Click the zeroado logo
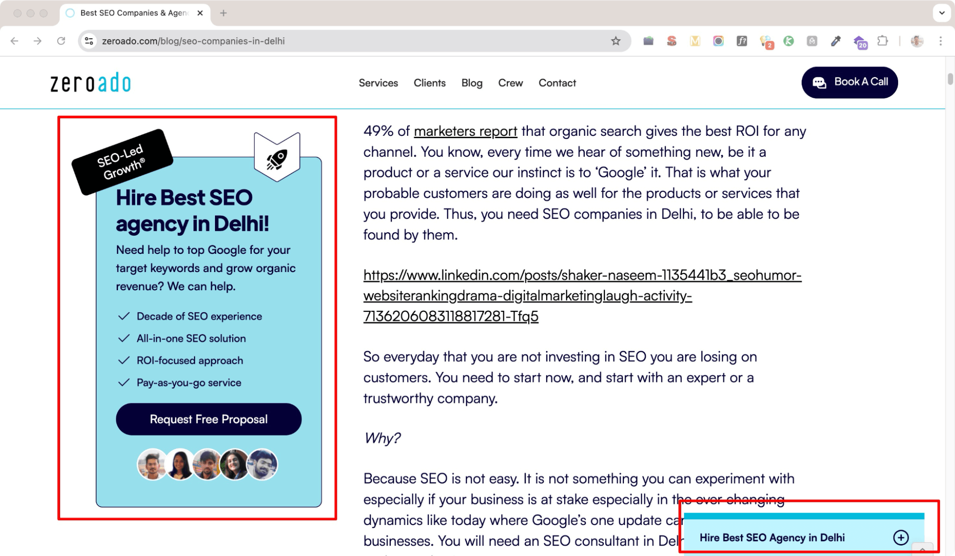 (91, 82)
